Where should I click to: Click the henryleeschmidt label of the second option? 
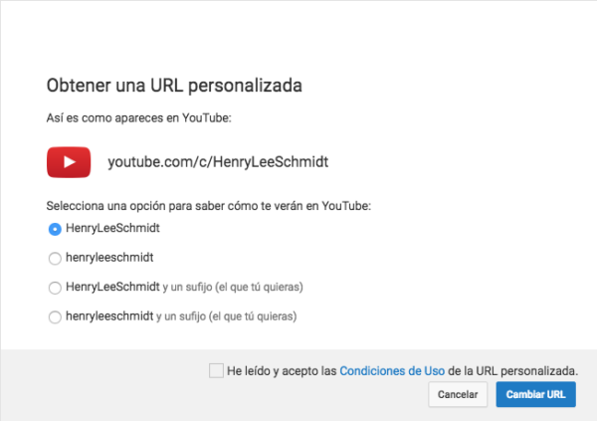(x=109, y=258)
